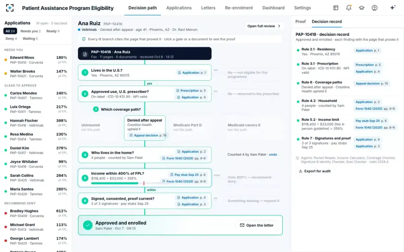Select George Lambert application
The width and height of the screenshot is (404, 252).
click(36, 241)
